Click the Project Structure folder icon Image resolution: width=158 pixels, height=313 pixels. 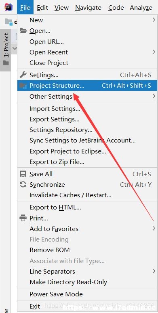tap(23, 86)
